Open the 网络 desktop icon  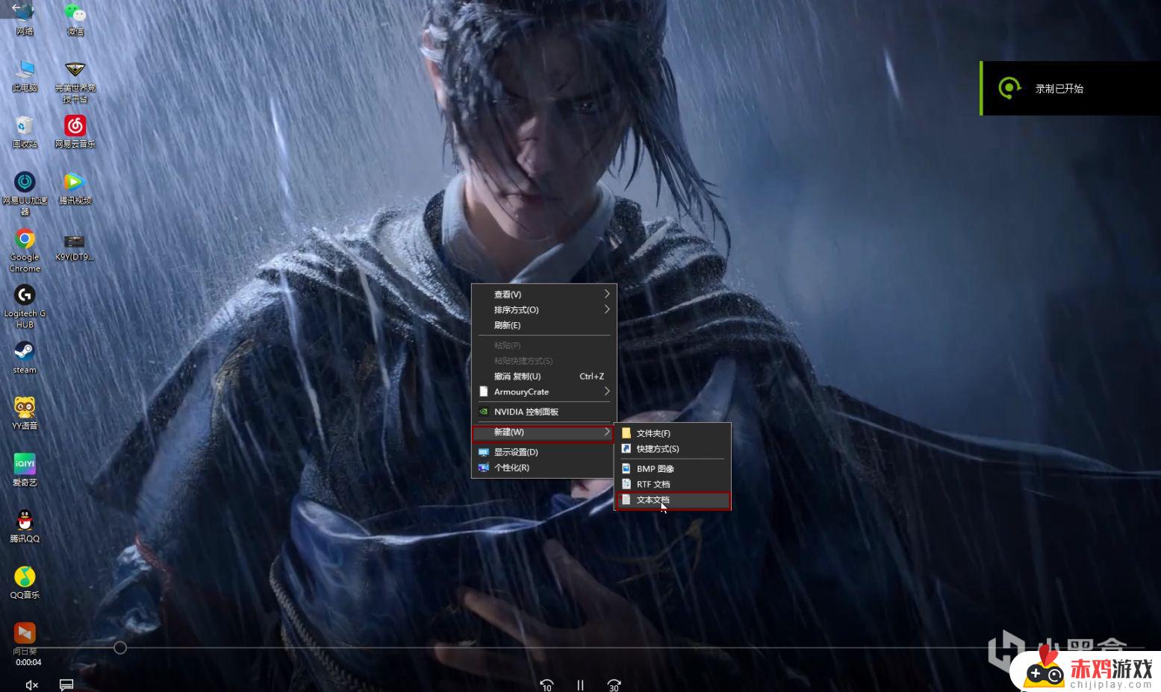point(25,19)
